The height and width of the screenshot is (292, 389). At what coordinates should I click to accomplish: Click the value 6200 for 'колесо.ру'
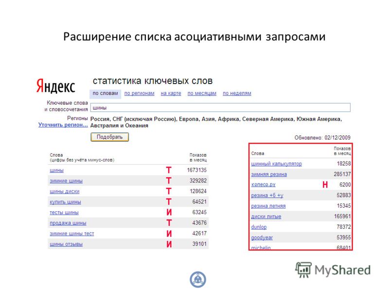coord(345,185)
